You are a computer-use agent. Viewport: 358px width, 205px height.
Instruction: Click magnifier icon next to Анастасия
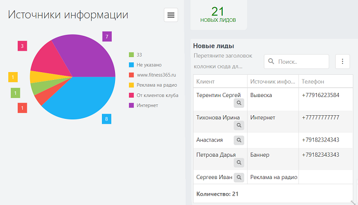(x=239, y=140)
